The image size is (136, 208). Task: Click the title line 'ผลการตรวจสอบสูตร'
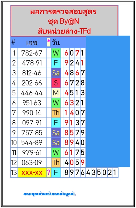coord(63,12)
